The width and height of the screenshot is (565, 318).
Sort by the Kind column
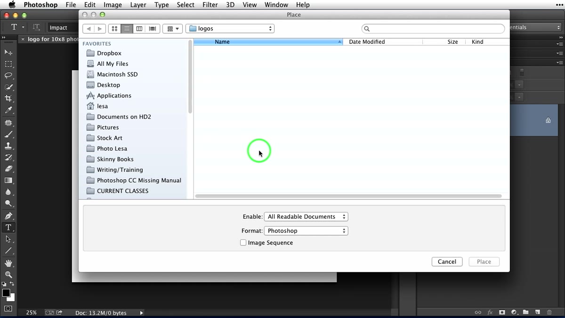[487, 42]
